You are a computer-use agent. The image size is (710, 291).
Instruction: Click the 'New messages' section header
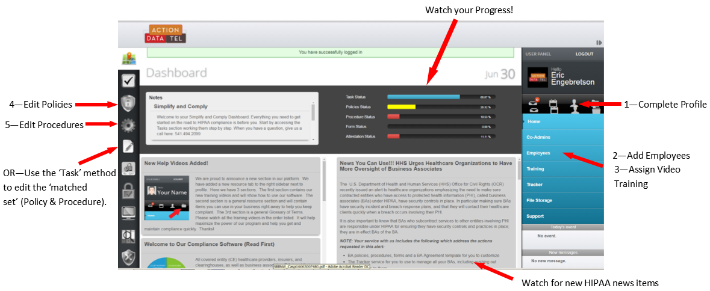(563, 253)
